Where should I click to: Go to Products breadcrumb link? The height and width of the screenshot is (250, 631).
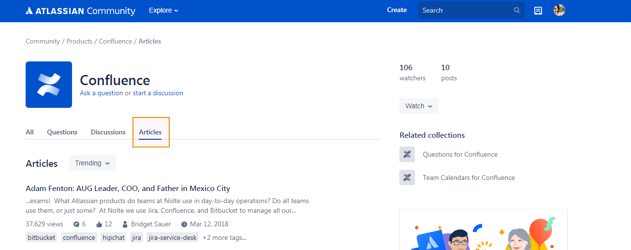pyautogui.click(x=79, y=42)
